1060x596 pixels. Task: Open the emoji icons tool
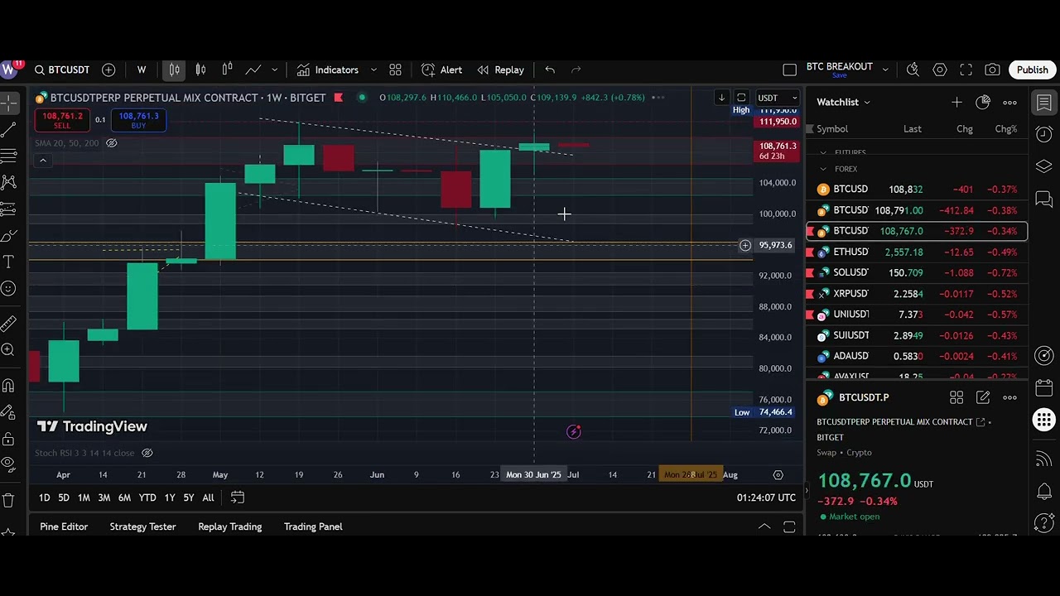point(8,288)
